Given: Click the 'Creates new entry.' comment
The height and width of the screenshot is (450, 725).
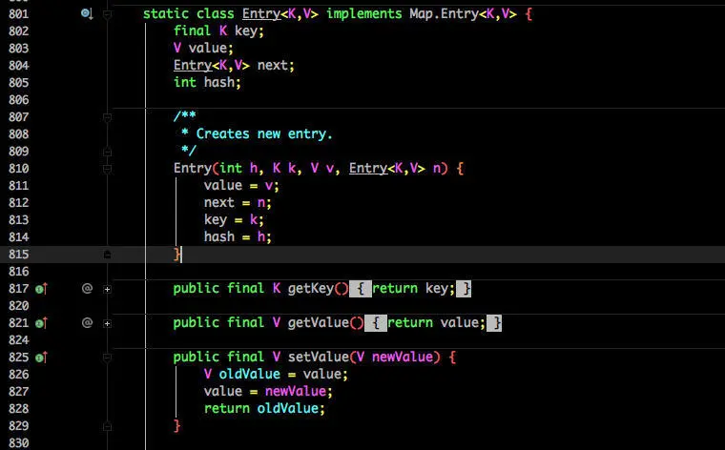Looking at the screenshot, I should (x=264, y=134).
